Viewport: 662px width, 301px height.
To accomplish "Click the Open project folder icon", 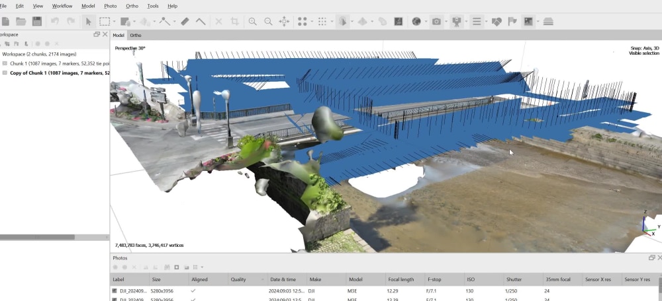I will point(21,22).
